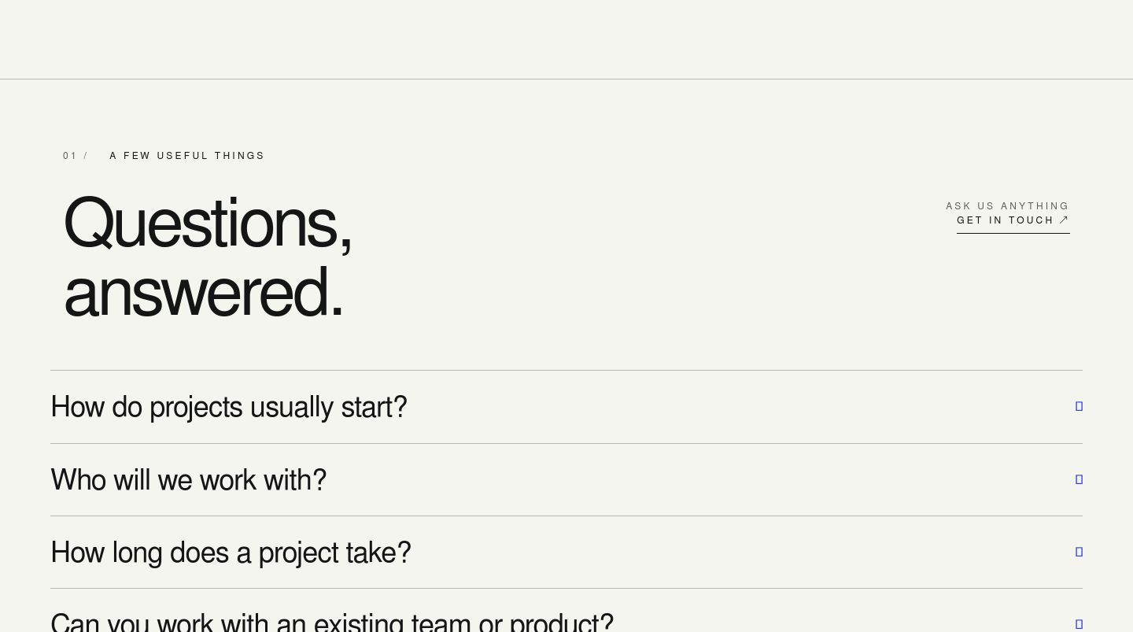Click the 'Ask us anything' caption
The width and height of the screenshot is (1133, 632).
(1007, 206)
